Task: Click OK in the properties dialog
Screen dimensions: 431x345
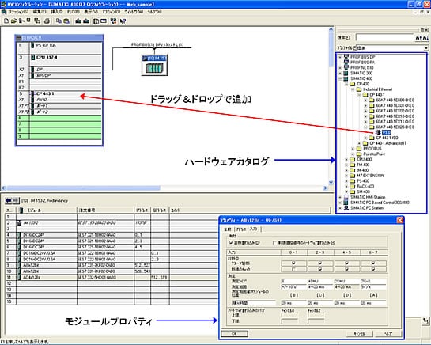Action: pos(234,333)
